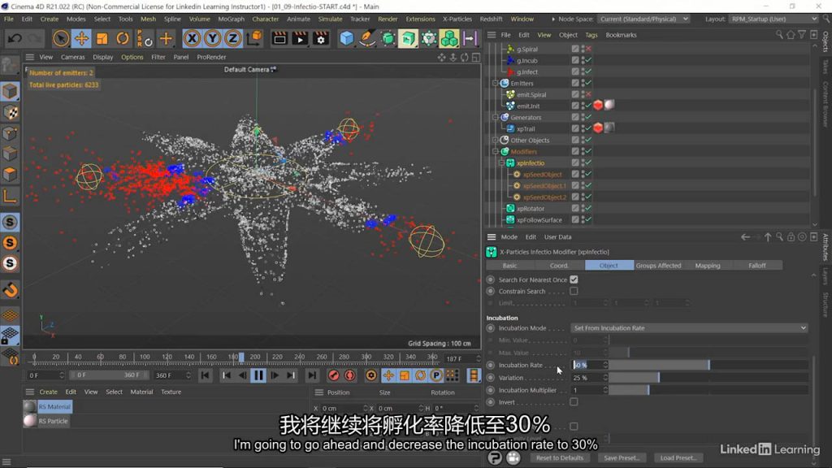This screenshot has width=832, height=468.
Task: Collapse the xpInfectio tree node
Action: [x=501, y=162]
